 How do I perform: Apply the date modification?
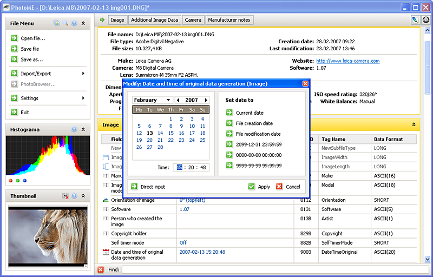click(259, 187)
